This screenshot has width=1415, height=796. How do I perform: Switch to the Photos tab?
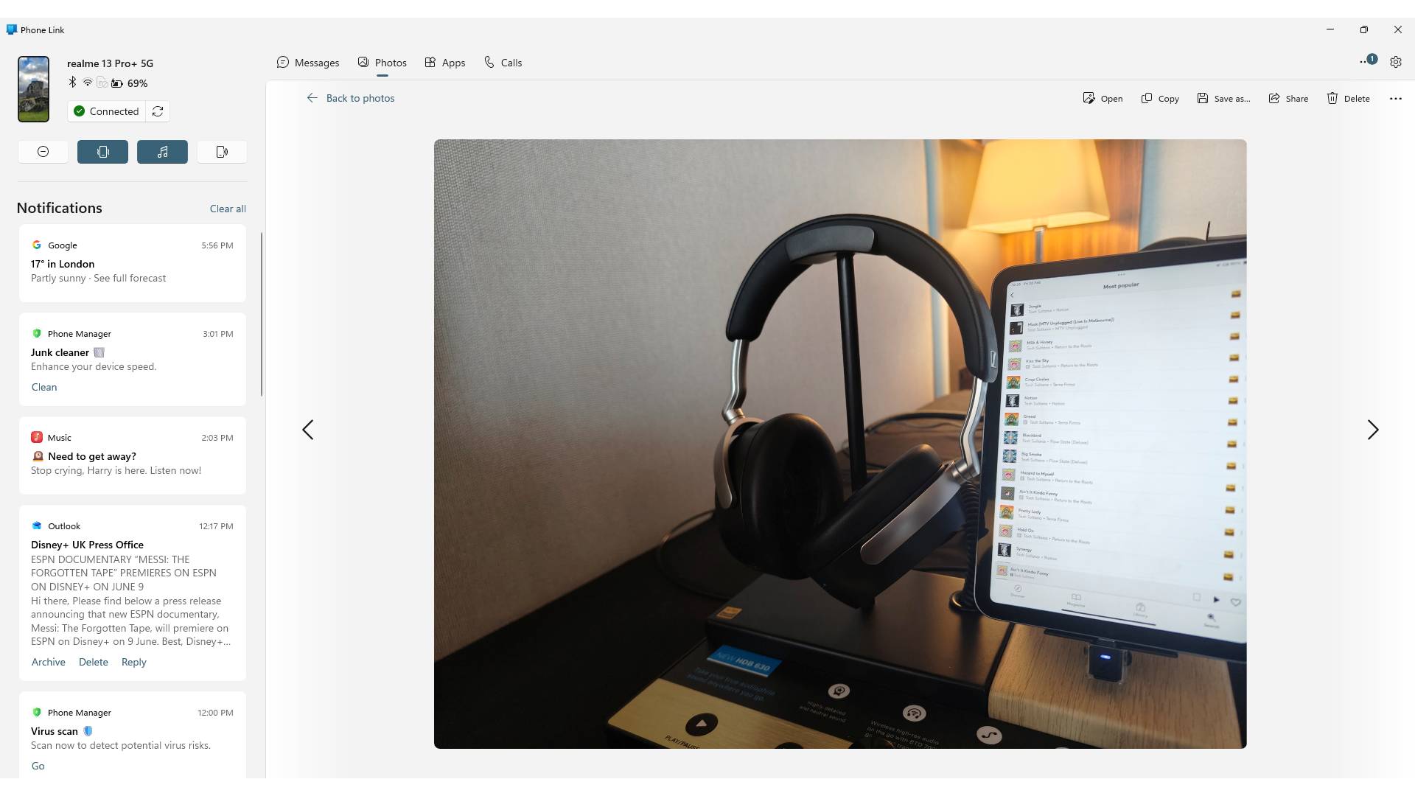point(382,63)
